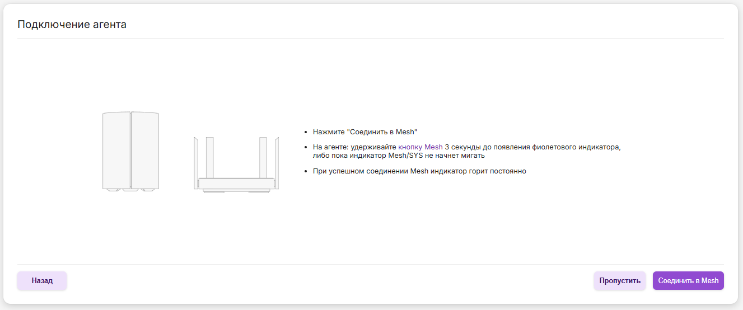Click the router's inner left antenna
This screenshot has width=743, height=310.
pyautogui.click(x=210, y=157)
